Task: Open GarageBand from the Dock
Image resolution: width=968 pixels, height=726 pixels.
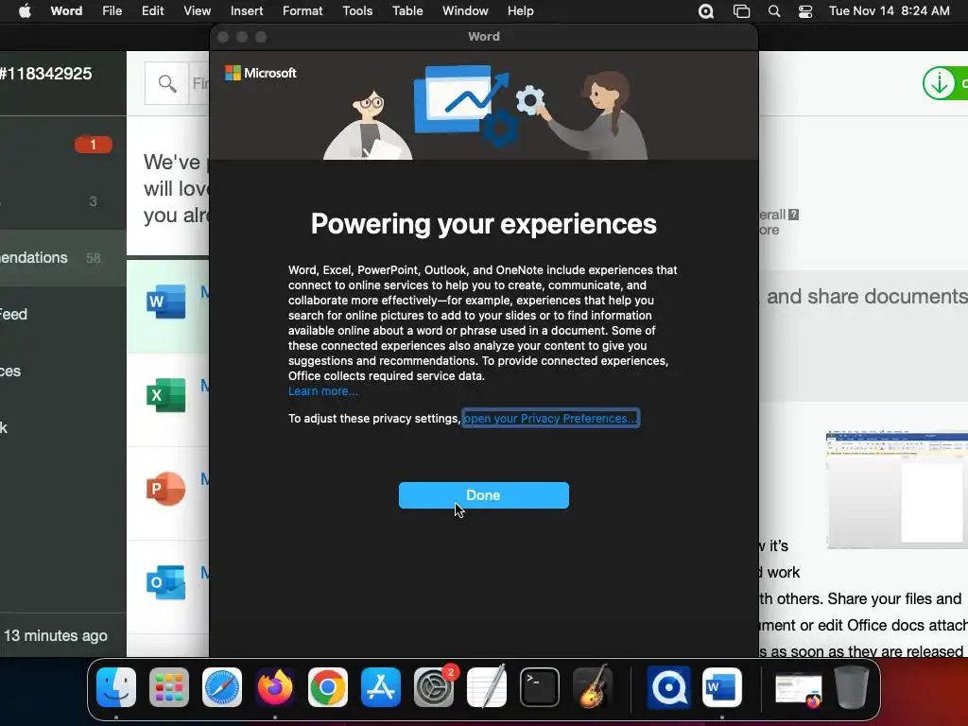Action: 593,687
